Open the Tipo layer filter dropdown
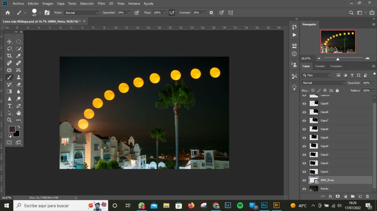The height and width of the screenshot is (211, 377). point(316,75)
